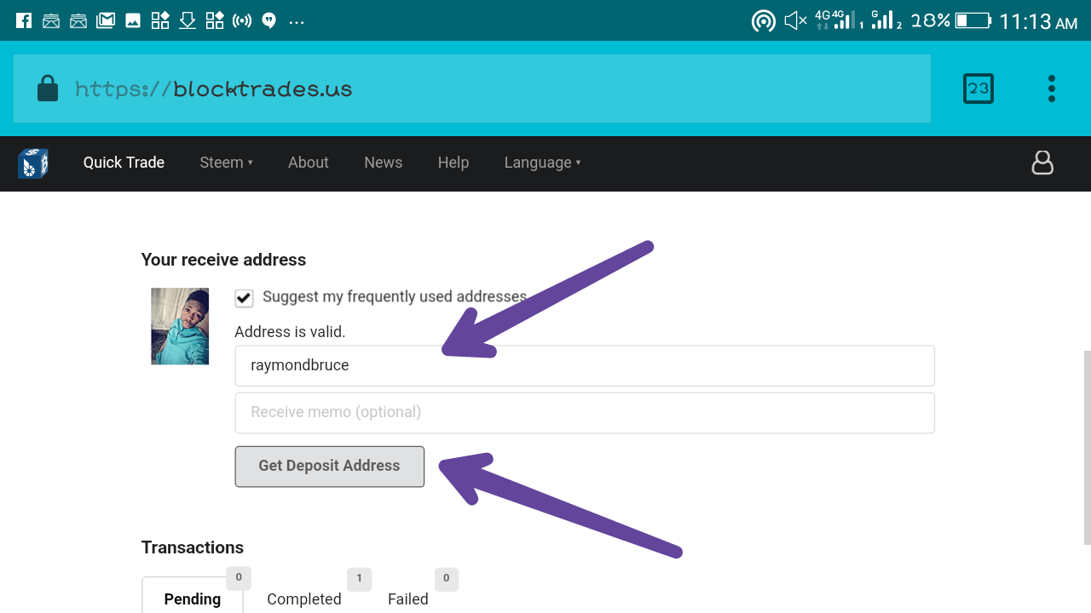
Task: Tap the browser three-dot overflow menu
Action: pos(1052,89)
